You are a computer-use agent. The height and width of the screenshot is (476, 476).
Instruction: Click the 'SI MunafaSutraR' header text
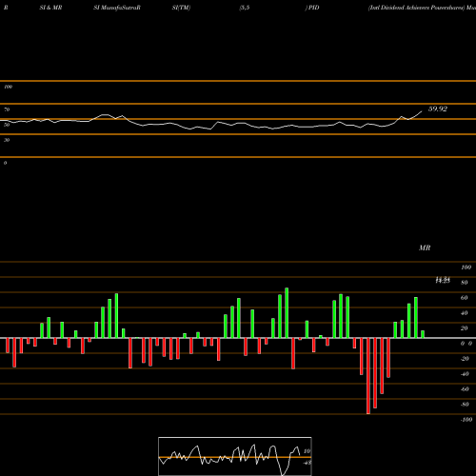[x=117, y=8]
